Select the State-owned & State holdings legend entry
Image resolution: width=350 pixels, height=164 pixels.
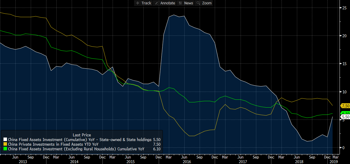pyautogui.click(x=80, y=140)
